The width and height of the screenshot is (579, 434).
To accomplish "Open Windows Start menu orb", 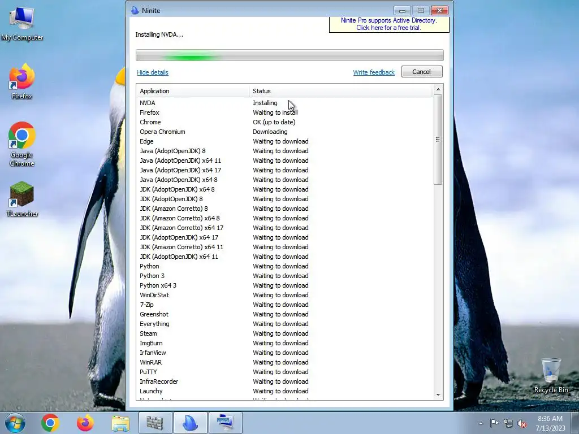I will tap(15, 423).
